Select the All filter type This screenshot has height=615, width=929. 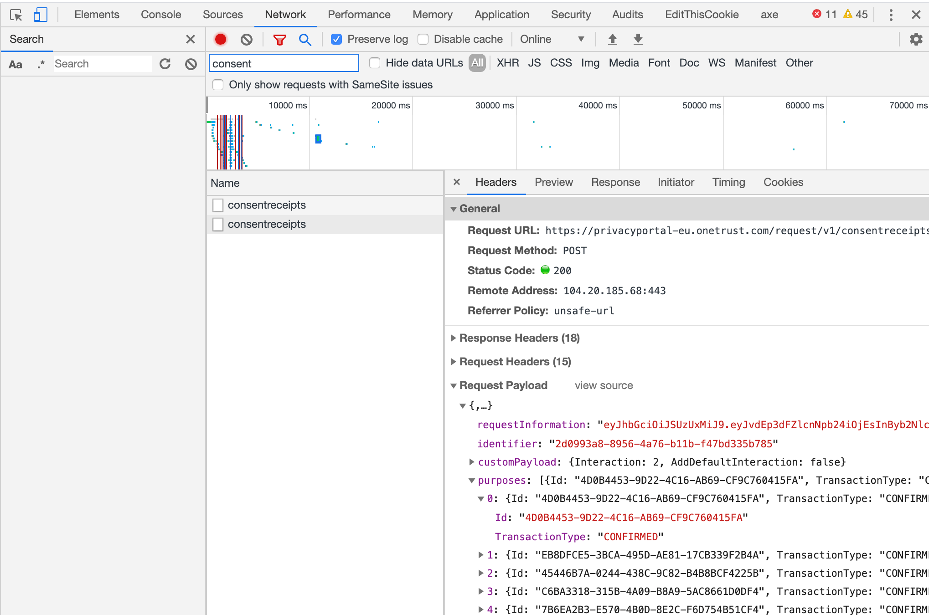[477, 63]
